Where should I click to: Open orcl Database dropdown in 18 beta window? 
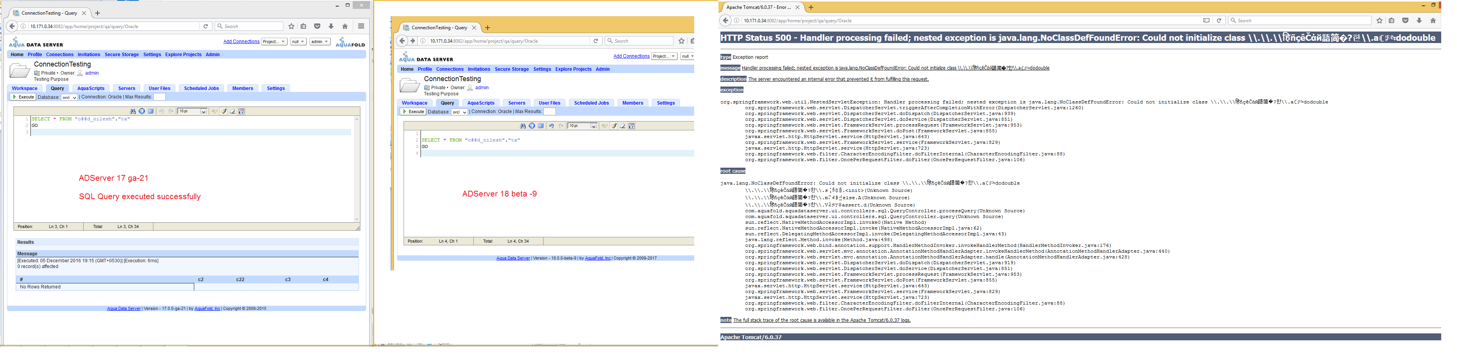pos(459,112)
